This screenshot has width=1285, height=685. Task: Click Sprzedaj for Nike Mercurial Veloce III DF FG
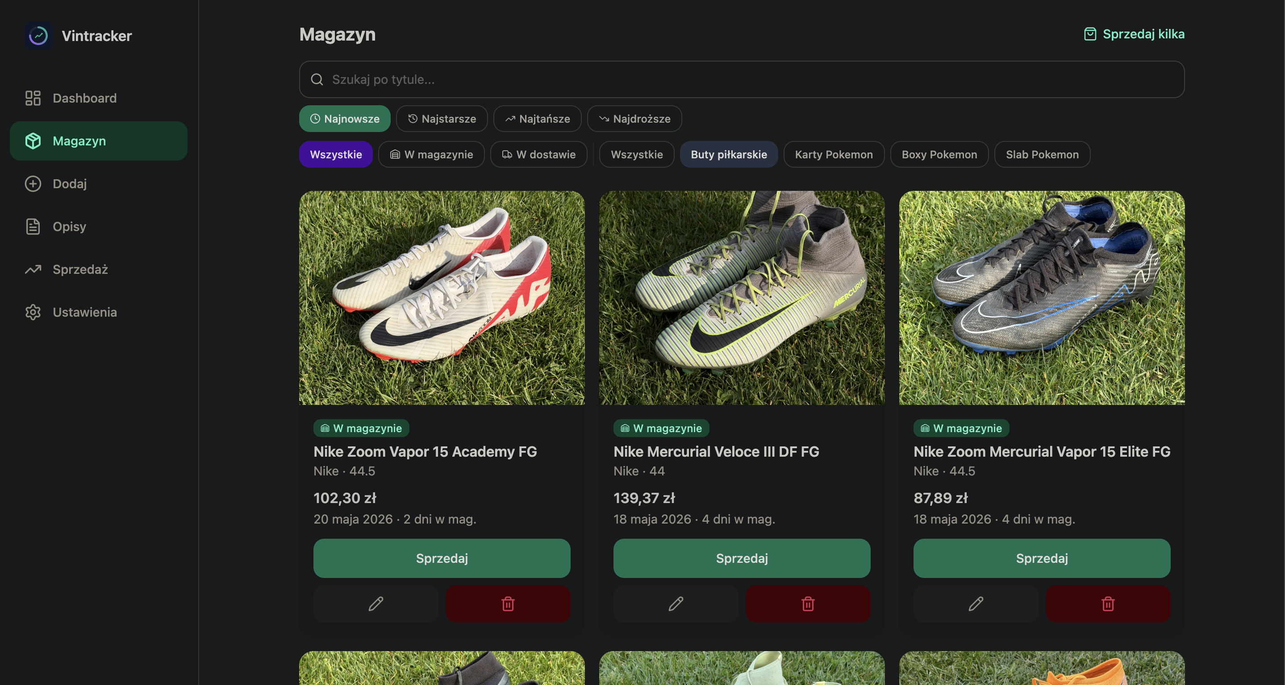(742, 558)
